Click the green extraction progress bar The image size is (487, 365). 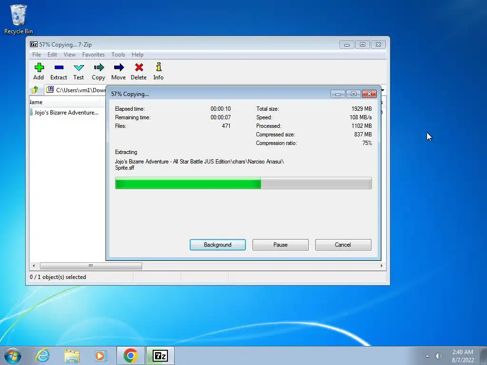tap(243, 183)
